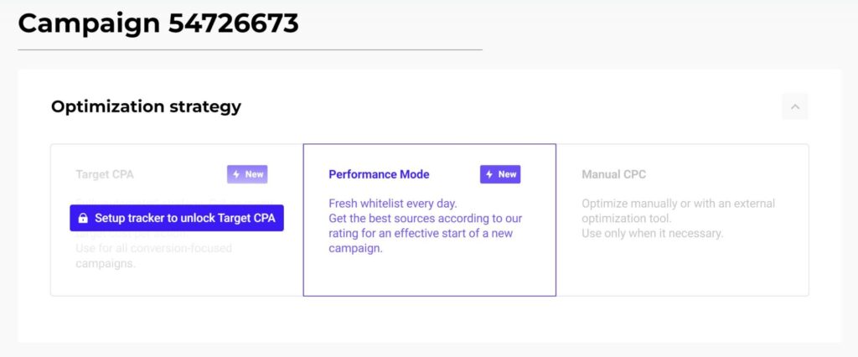Image resolution: width=858 pixels, height=357 pixels.
Task: Click the Optimization strategy heading
Action: pos(146,106)
